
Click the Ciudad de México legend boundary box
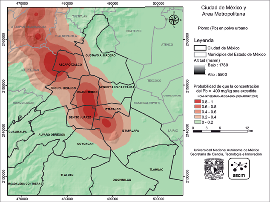click(x=200, y=48)
